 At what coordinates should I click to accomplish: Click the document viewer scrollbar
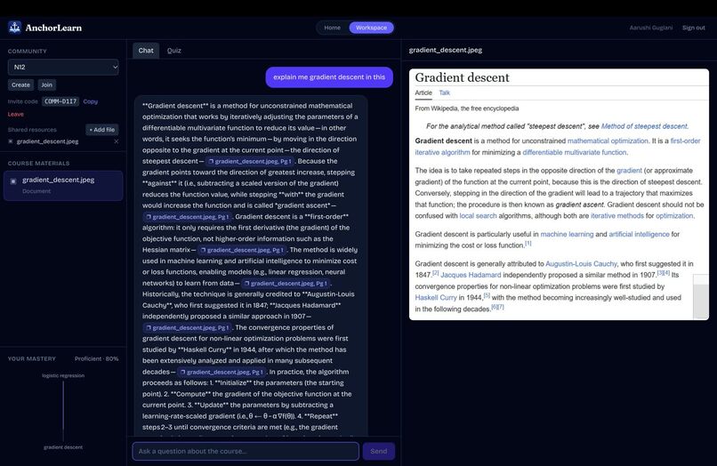point(700,296)
